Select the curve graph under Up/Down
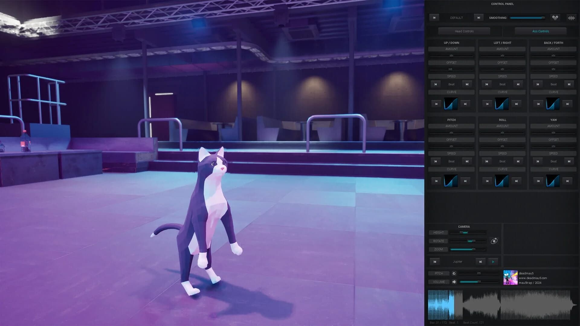 451,104
